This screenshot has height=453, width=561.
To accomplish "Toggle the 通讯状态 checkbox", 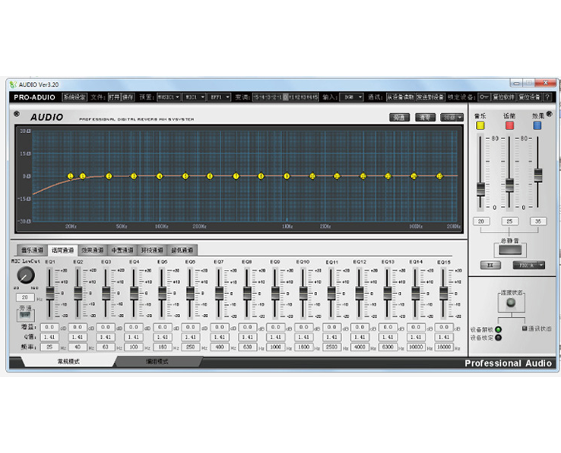I will point(525,328).
